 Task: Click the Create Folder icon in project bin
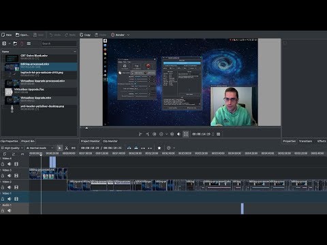(15, 44)
